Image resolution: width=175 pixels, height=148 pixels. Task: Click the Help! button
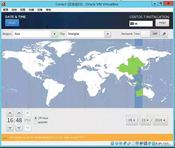[x=162, y=23]
